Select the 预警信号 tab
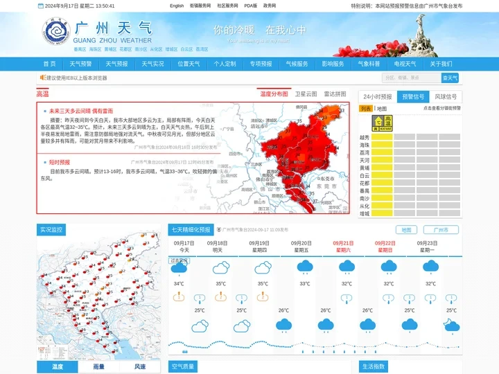Image resolution: width=499 pixels, height=374 pixels. pos(413,97)
